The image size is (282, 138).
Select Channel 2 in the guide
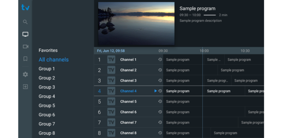click(x=129, y=70)
